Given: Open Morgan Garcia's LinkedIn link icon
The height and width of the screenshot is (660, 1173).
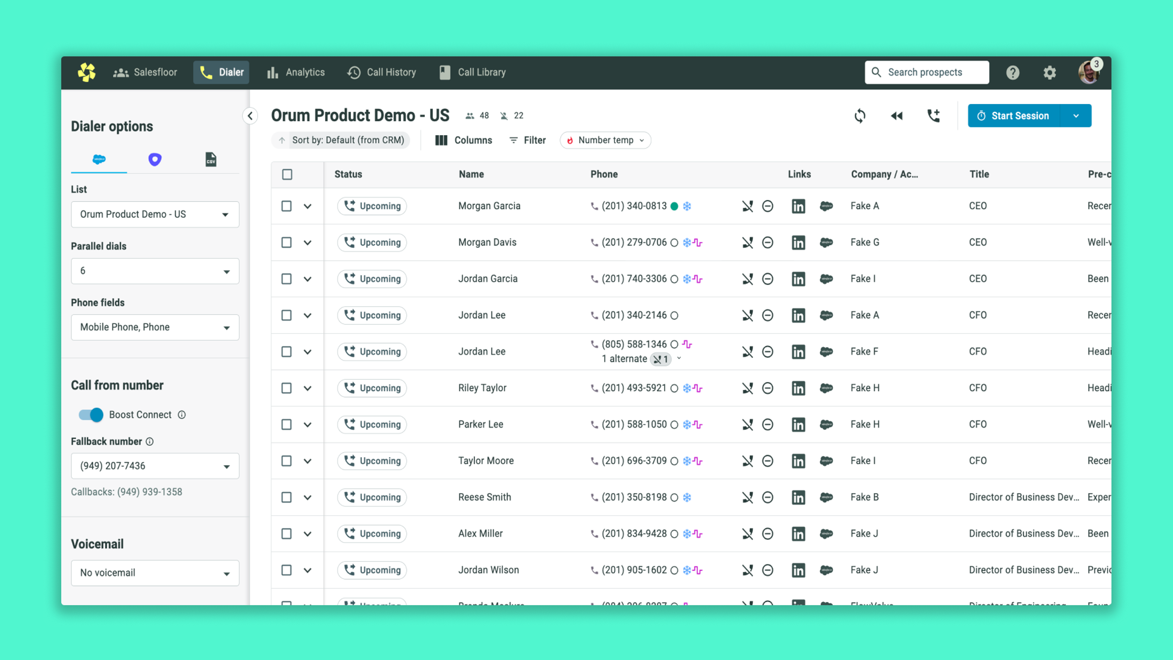Looking at the screenshot, I should point(798,206).
